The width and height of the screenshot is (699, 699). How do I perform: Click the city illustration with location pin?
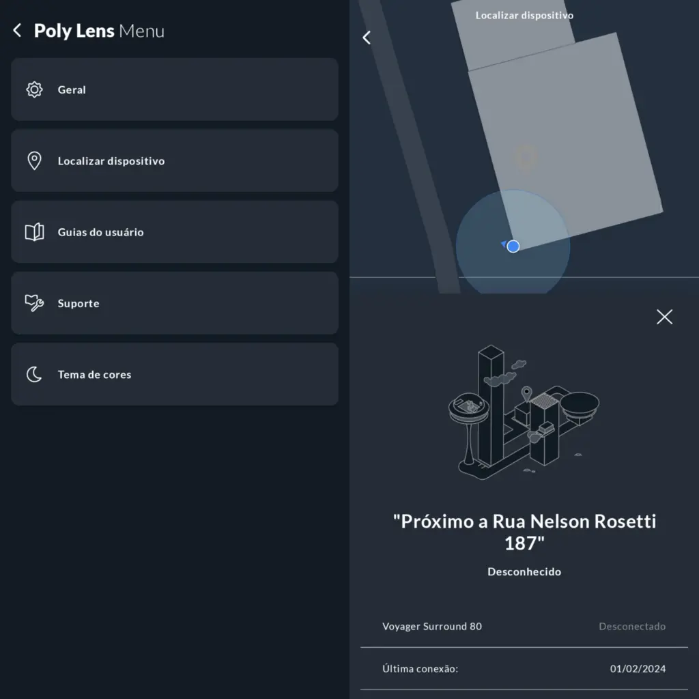tap(524, 412)
